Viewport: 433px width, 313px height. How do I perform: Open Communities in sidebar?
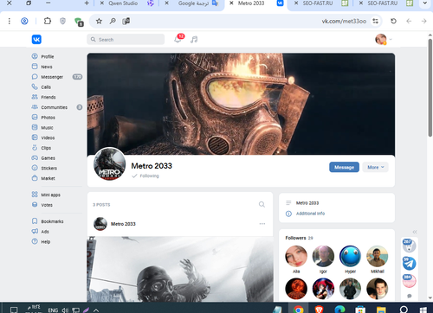tap(54, 107)
